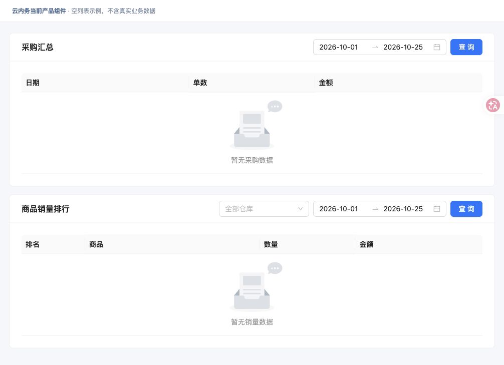Click the floating translate icon
This screenshot has width=504, height=365.
493,105
